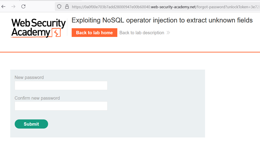Click the Back to lab home button

[94, 33]
